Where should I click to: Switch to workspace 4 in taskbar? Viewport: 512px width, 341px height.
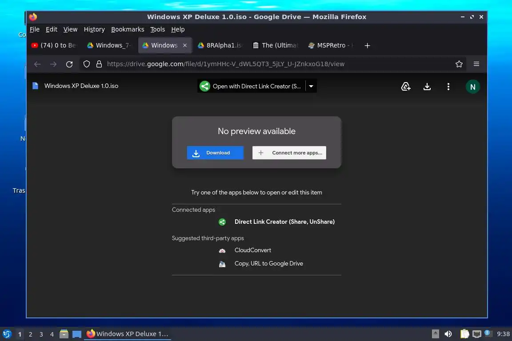pyautogui.click(x=52, y=334)
